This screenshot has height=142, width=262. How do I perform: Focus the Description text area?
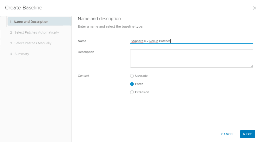(x=191, y=58)
